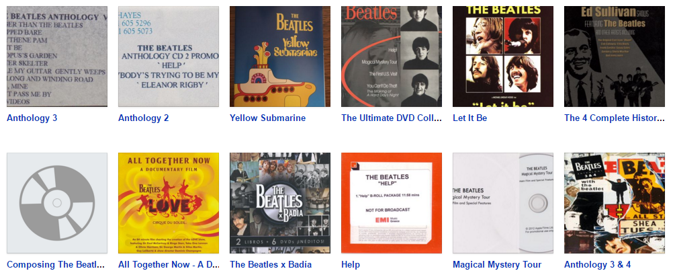Image resolution: width=675 pixels, height=275 pixels.
Task: Select the Yellow Submarine cover art
Action: 280,56
